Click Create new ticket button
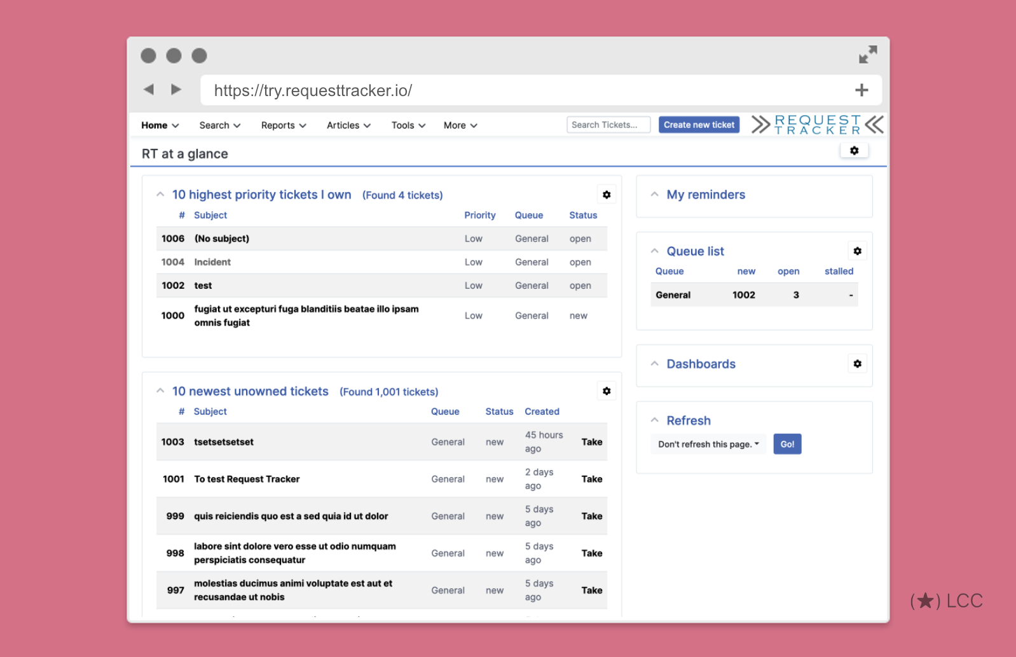This screenshot has height=657, width=1016. [x=699, y=125]
